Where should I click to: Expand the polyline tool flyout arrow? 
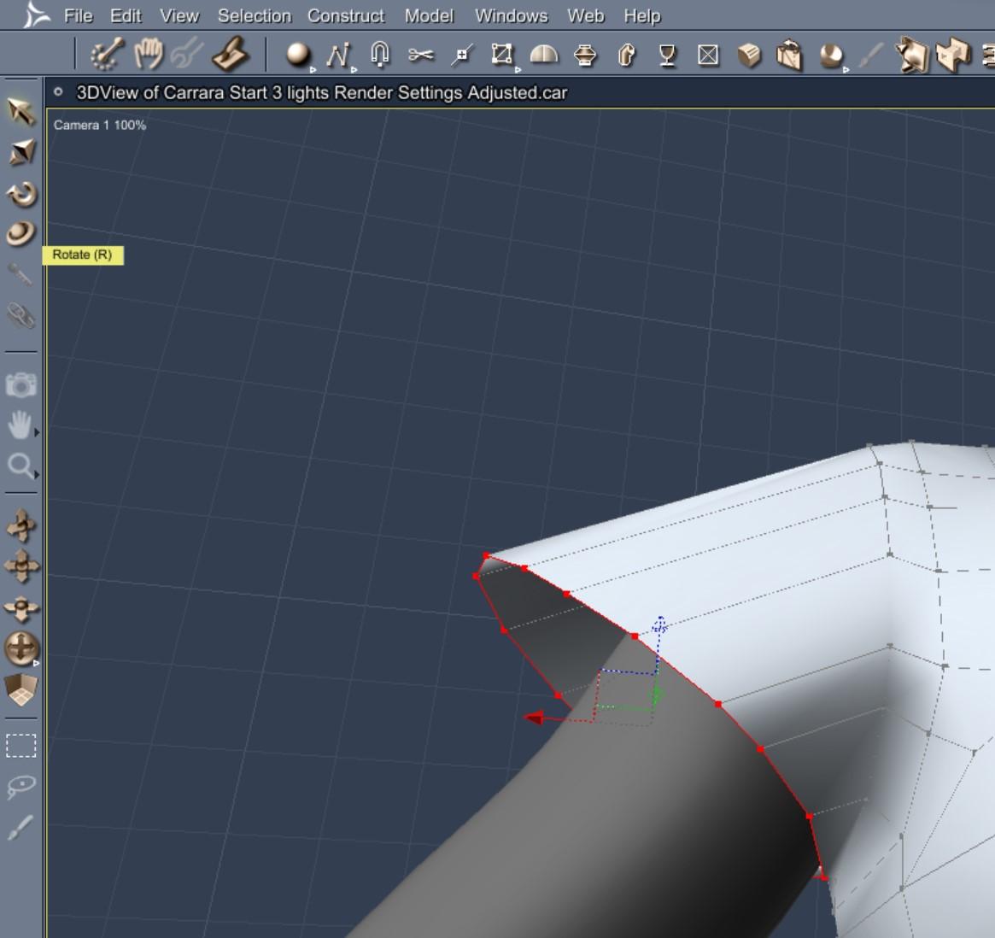(354, 70)
